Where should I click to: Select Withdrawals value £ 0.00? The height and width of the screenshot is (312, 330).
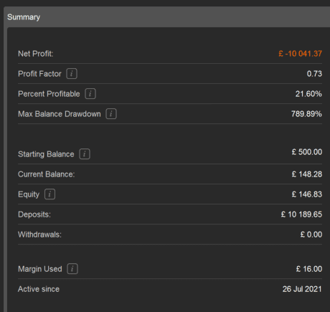[x=311, y=235]
